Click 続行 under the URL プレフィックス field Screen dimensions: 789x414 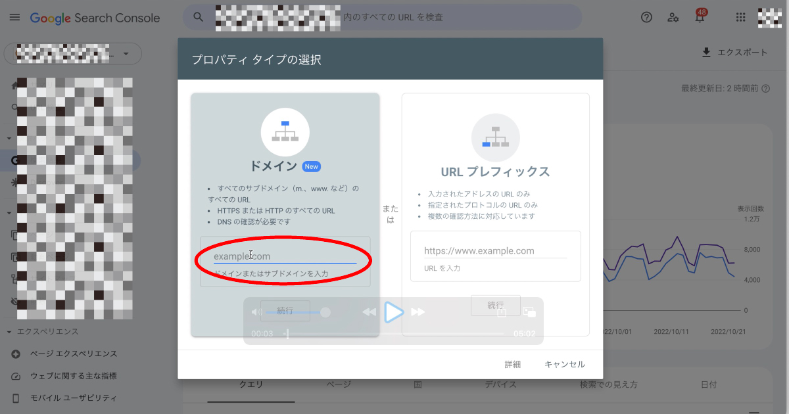[x=496, y=306]
